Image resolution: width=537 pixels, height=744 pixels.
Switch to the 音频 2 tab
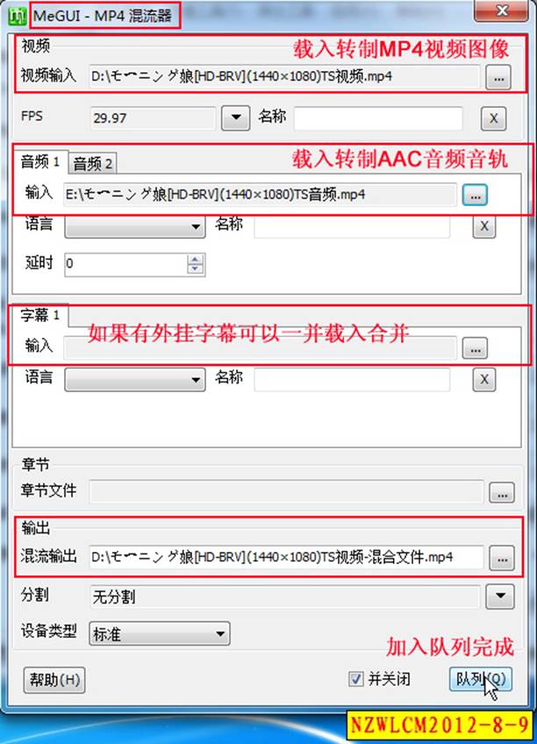[92, 164]
